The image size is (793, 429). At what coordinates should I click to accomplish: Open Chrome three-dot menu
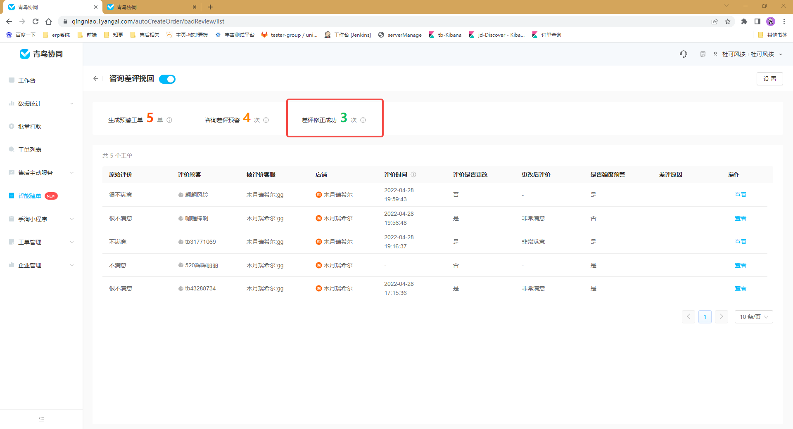784,21
